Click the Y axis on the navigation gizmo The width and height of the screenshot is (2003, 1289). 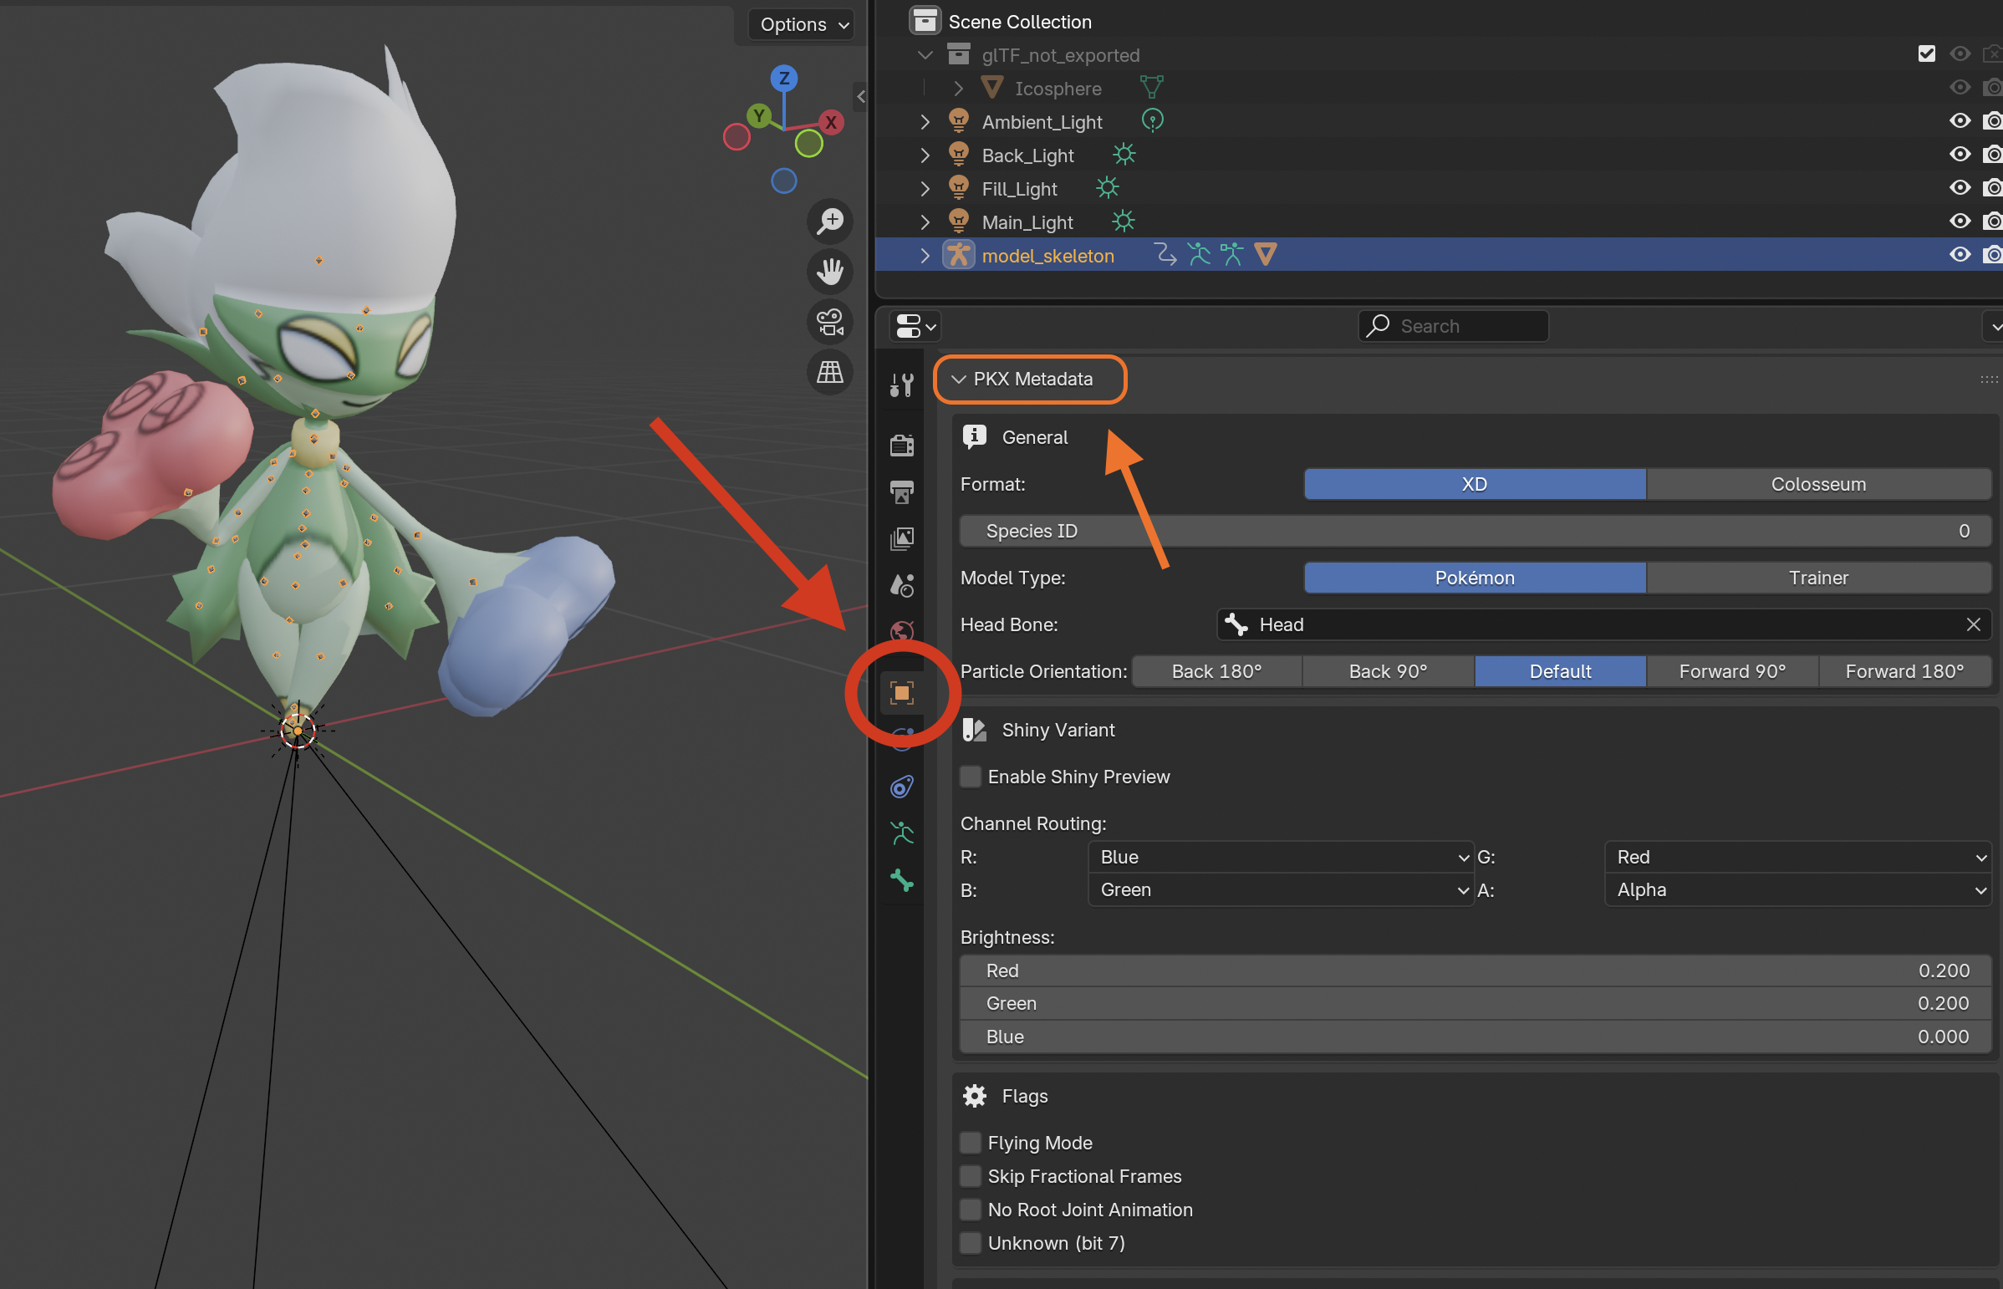pos(758,115)
